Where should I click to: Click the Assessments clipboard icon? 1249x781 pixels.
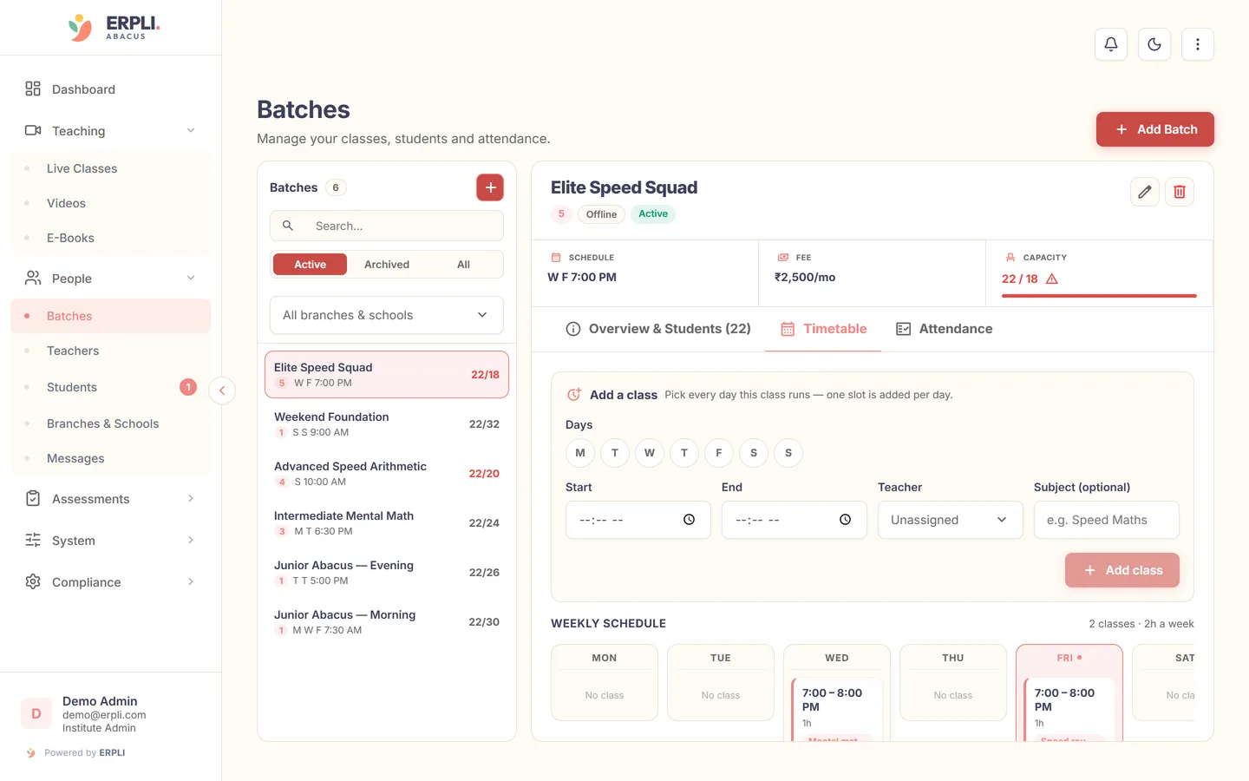[x=33, y=498]
